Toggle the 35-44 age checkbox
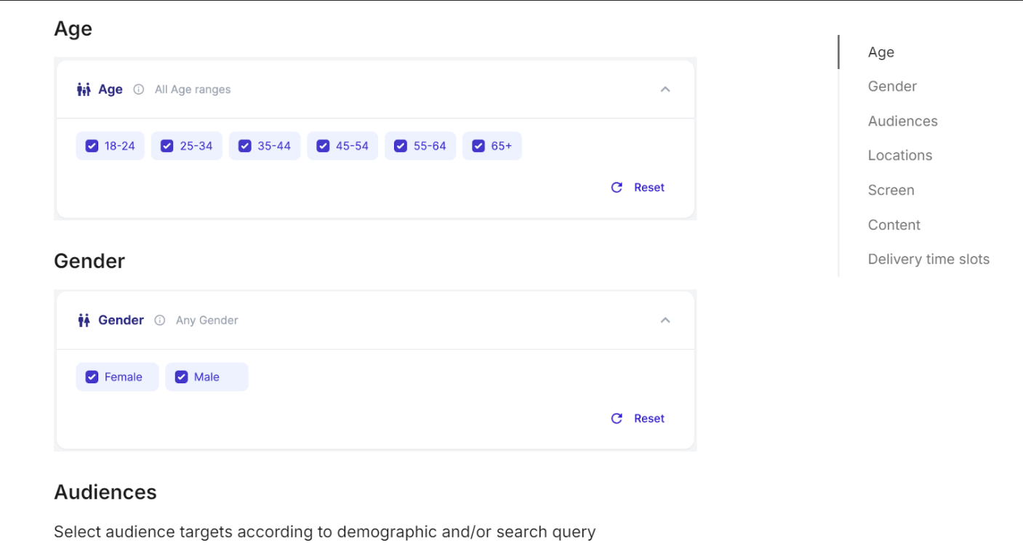 tap(245, 146)
